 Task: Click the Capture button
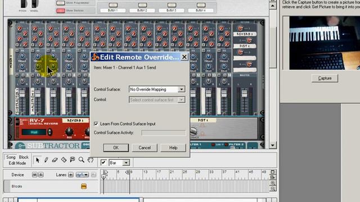(325, 78)
